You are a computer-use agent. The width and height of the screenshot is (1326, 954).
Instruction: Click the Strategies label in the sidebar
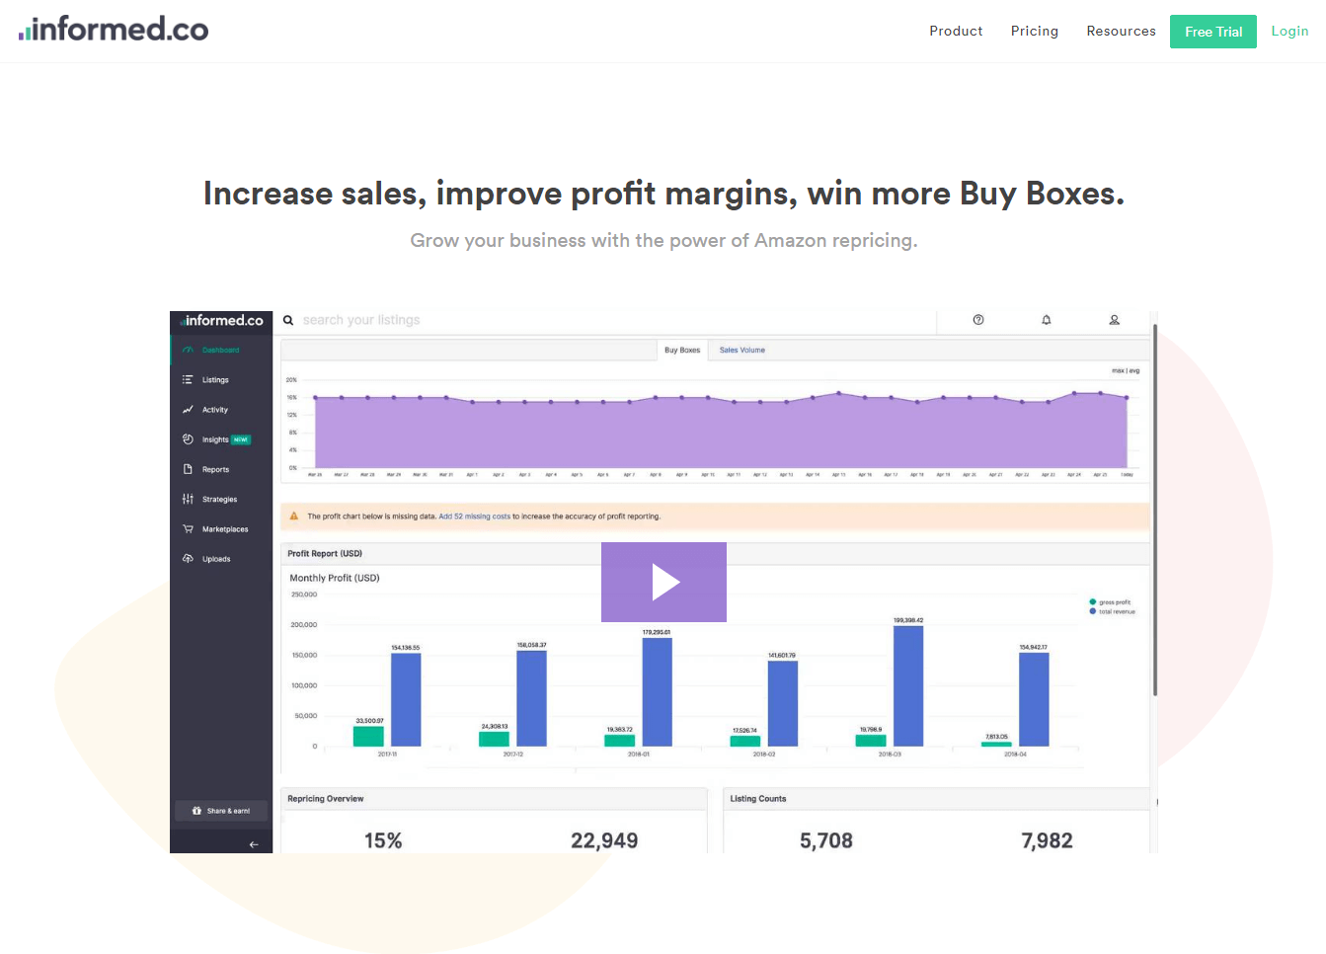[219, 500]
